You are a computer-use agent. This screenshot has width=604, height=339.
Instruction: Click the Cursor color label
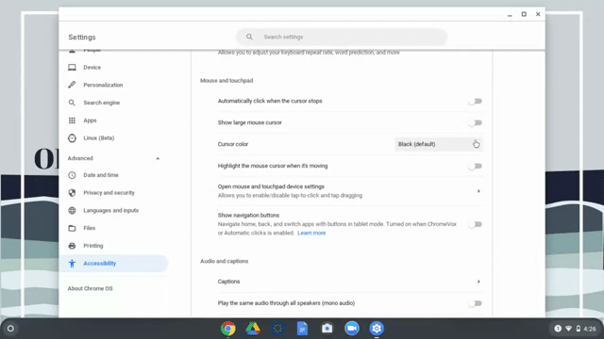[x=233, y=144]
